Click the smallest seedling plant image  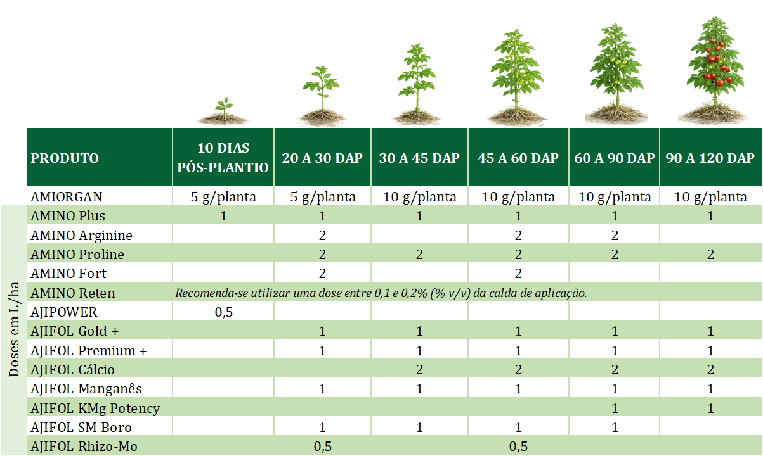(x=224, y=111)
